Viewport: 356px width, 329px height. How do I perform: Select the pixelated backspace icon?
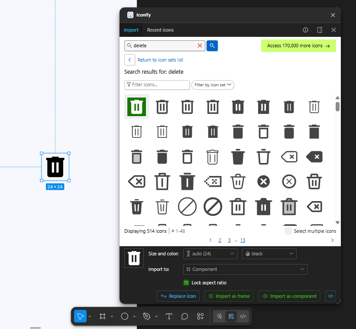213,182
